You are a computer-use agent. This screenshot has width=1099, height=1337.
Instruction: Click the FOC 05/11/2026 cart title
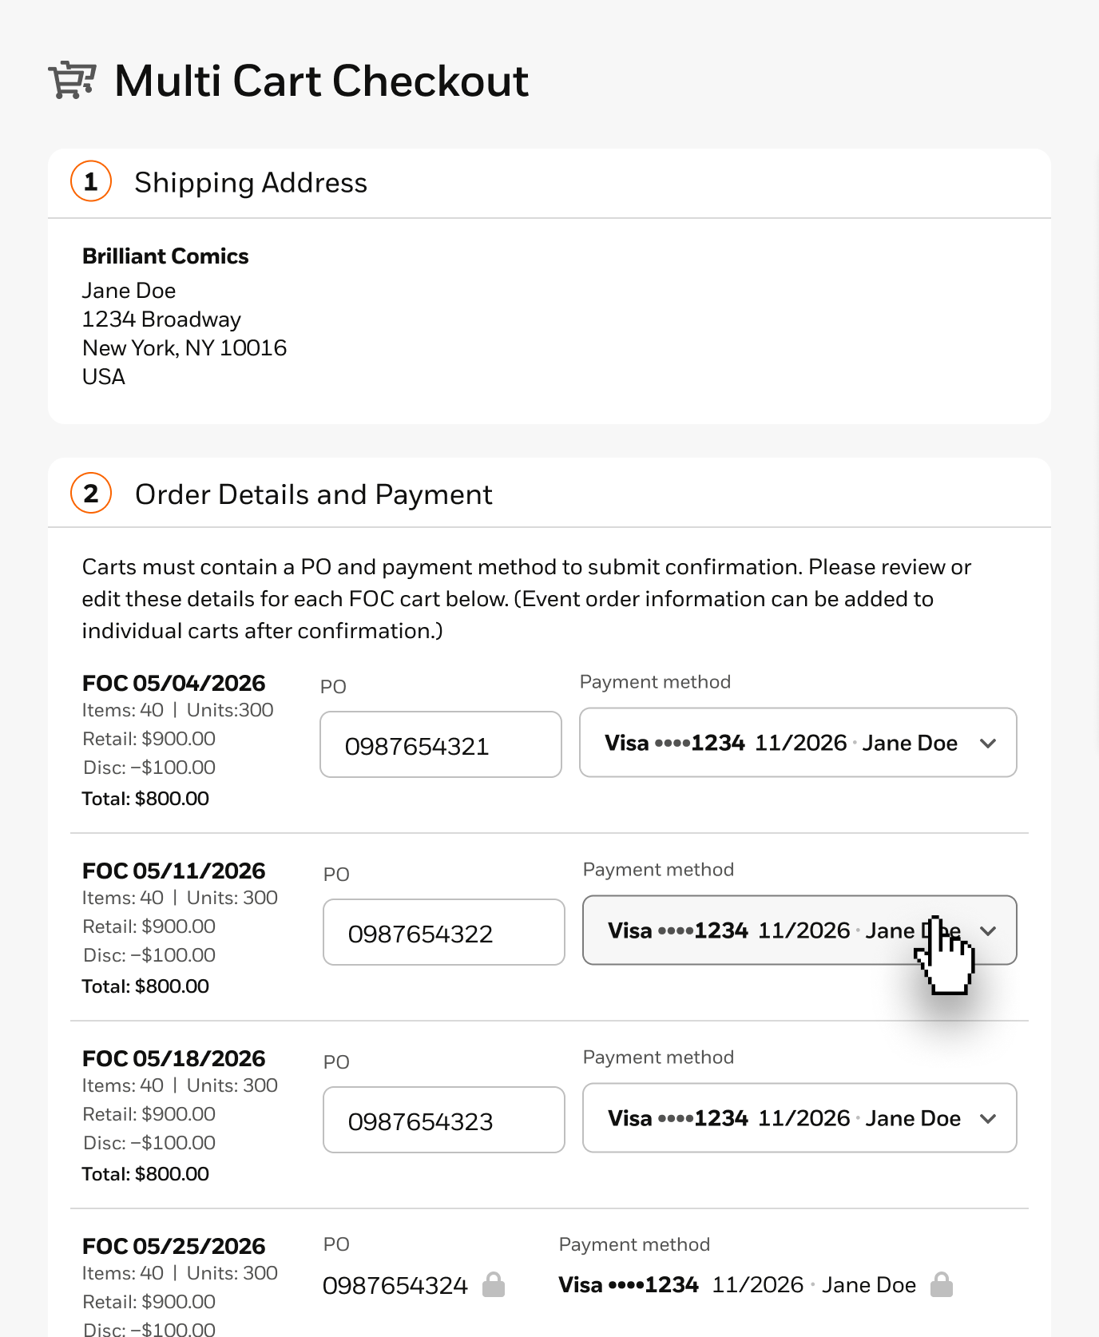click(173, 871)
